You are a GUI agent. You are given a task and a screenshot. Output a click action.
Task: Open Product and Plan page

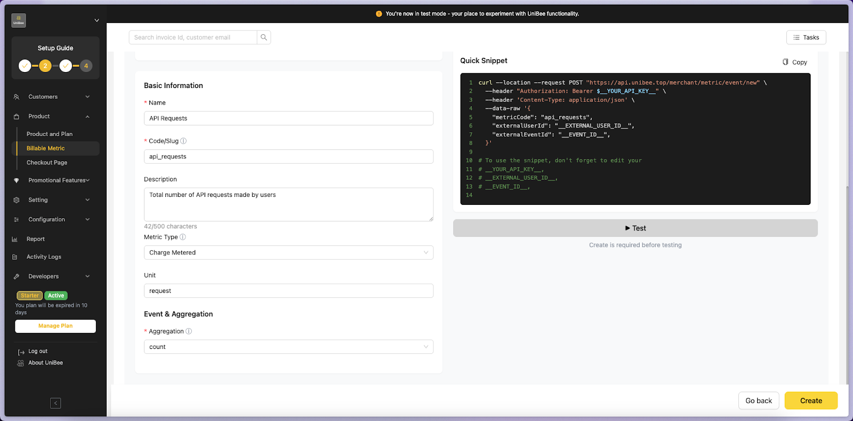(50, 134)
